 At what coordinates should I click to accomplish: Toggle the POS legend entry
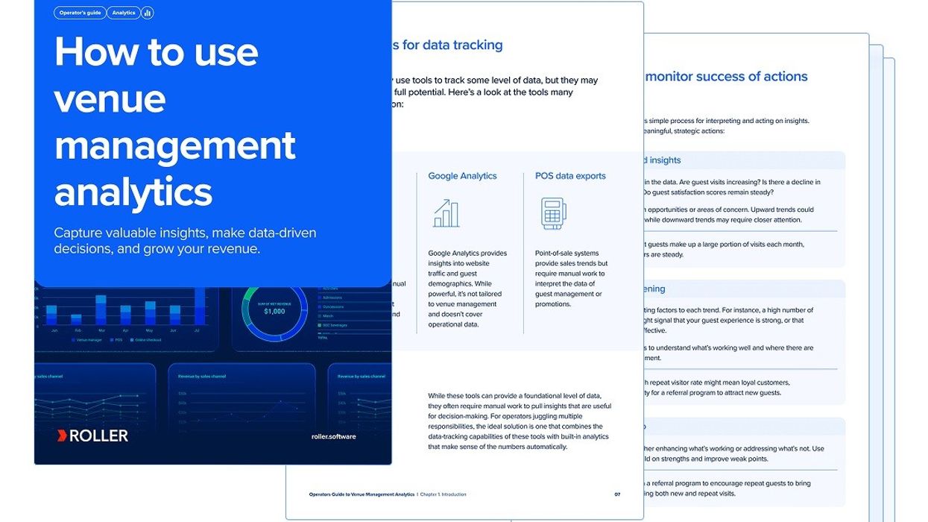pyautogui.click(x=116, y=339)
